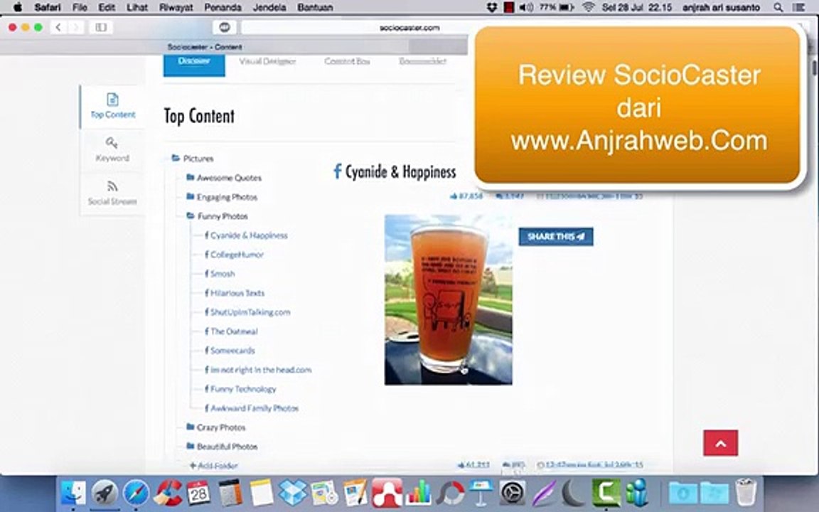Click the 87,858 likes count

(466, 196)
